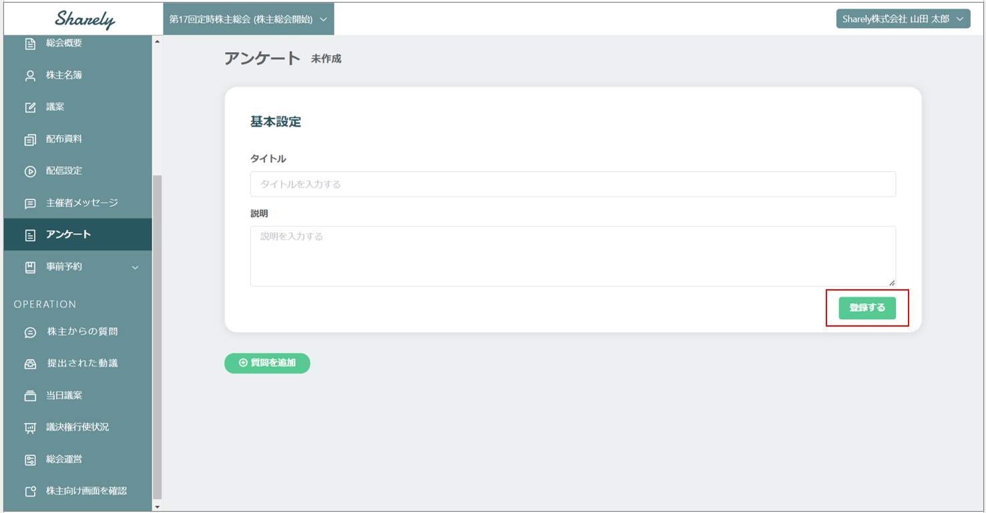Screen dimensions: 986x513
Task: Open the 総会運営 menu item
Action: click(64, 460)
